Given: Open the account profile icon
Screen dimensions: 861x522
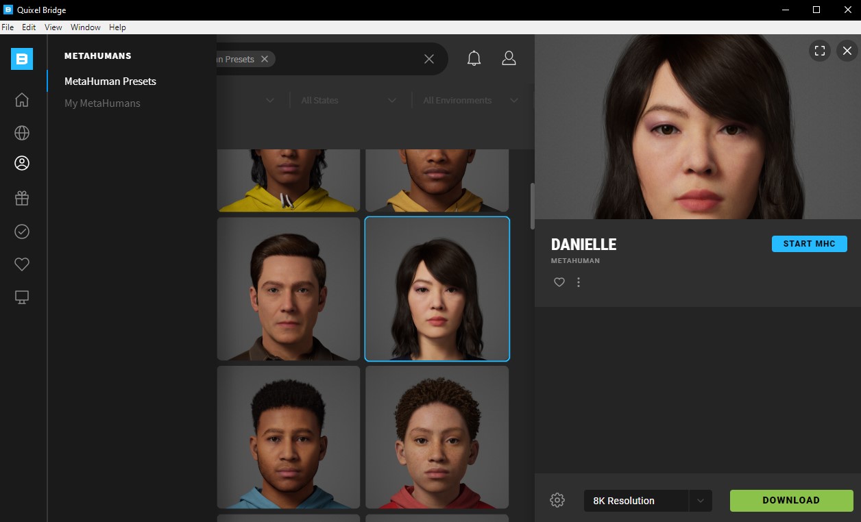Looking at the screenshot, I should [x=509, y=58].
